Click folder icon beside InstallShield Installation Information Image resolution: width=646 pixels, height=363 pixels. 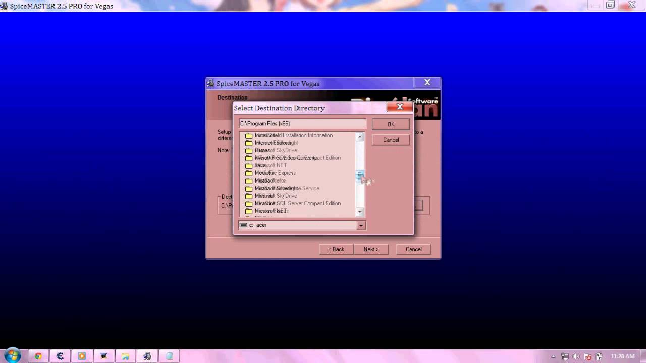click(248, 135)
